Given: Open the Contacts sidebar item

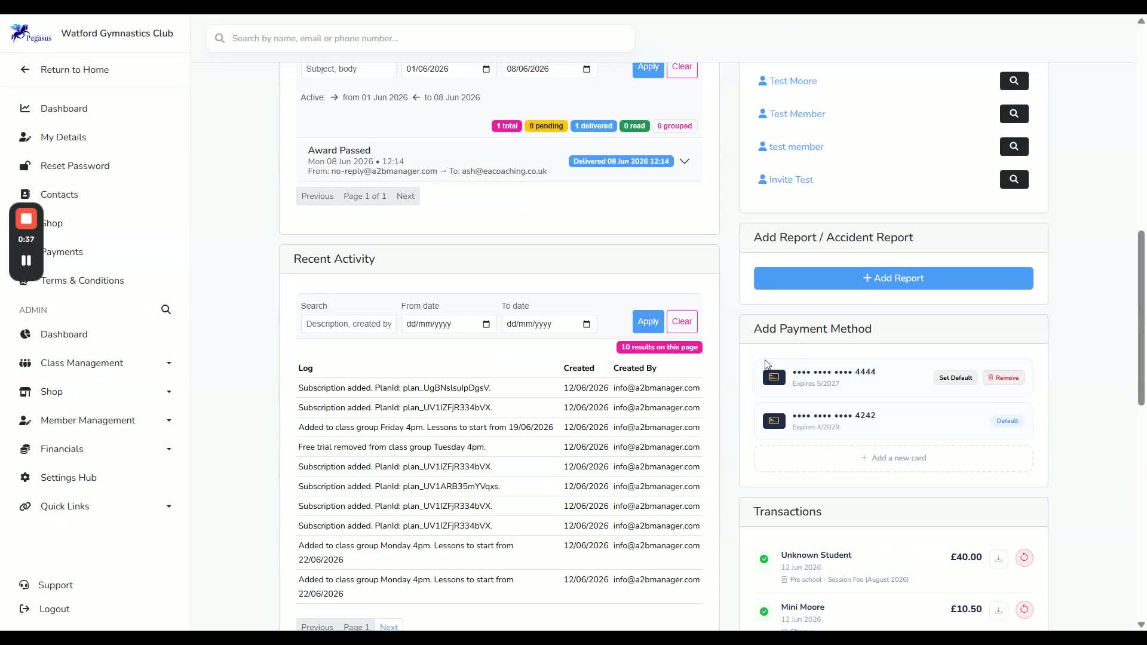Looking at the screenshot, I should pos(59,195).
